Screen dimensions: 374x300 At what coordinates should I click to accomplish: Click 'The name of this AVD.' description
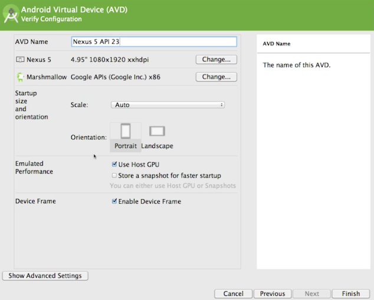(297, 65)
